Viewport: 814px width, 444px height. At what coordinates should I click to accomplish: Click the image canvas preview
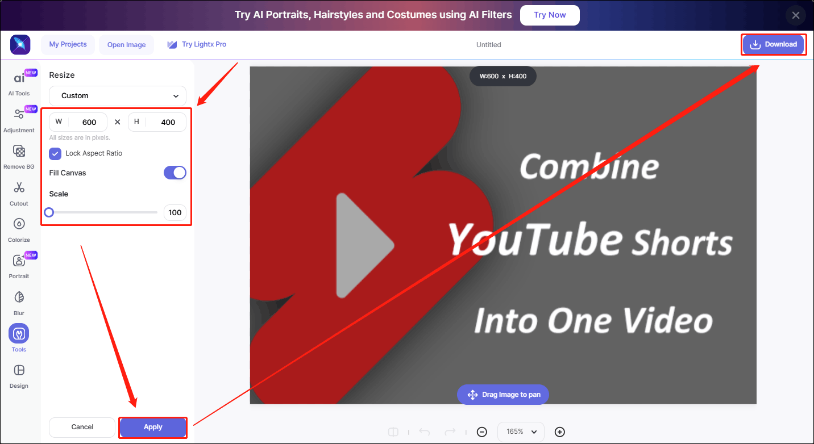[503, 235]
